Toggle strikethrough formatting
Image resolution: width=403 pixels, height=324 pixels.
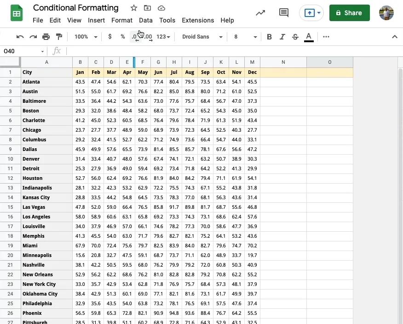[x=295, y=37]
